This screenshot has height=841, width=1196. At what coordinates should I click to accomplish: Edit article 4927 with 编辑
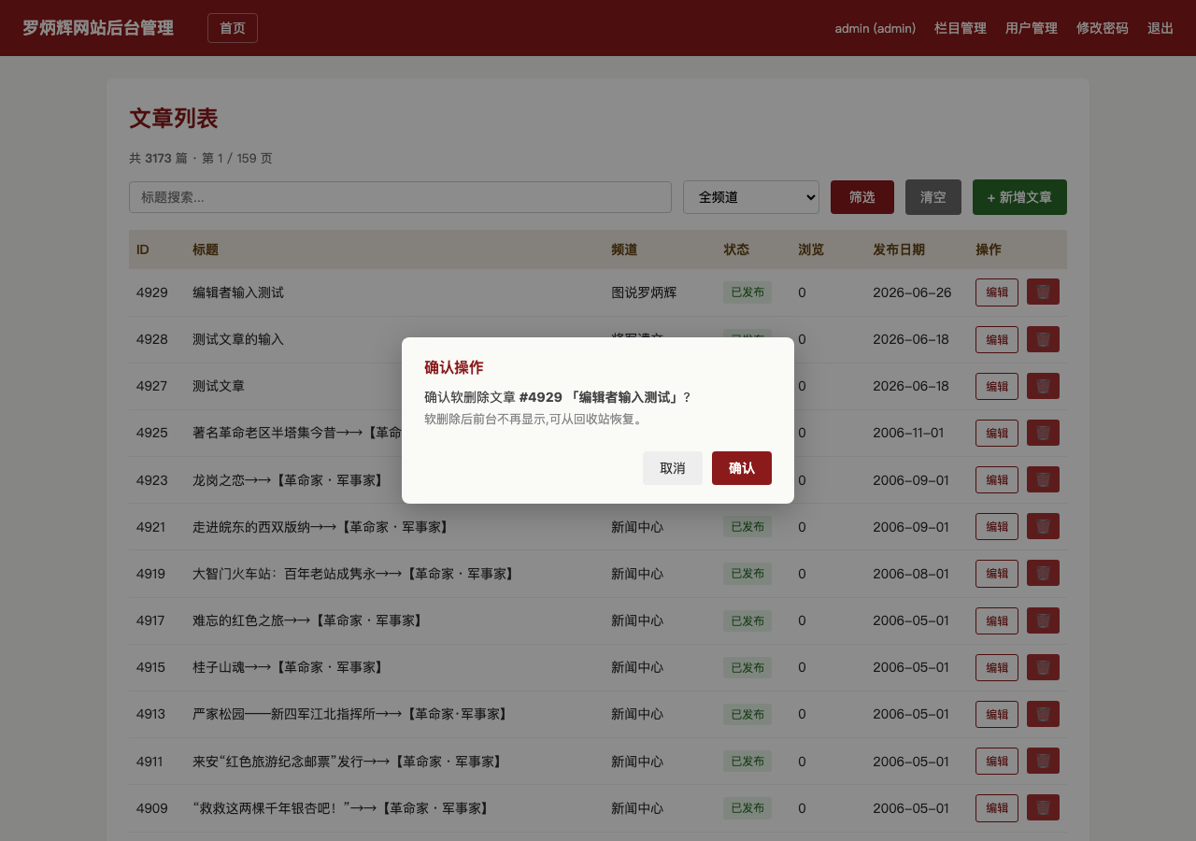[997, 386]
